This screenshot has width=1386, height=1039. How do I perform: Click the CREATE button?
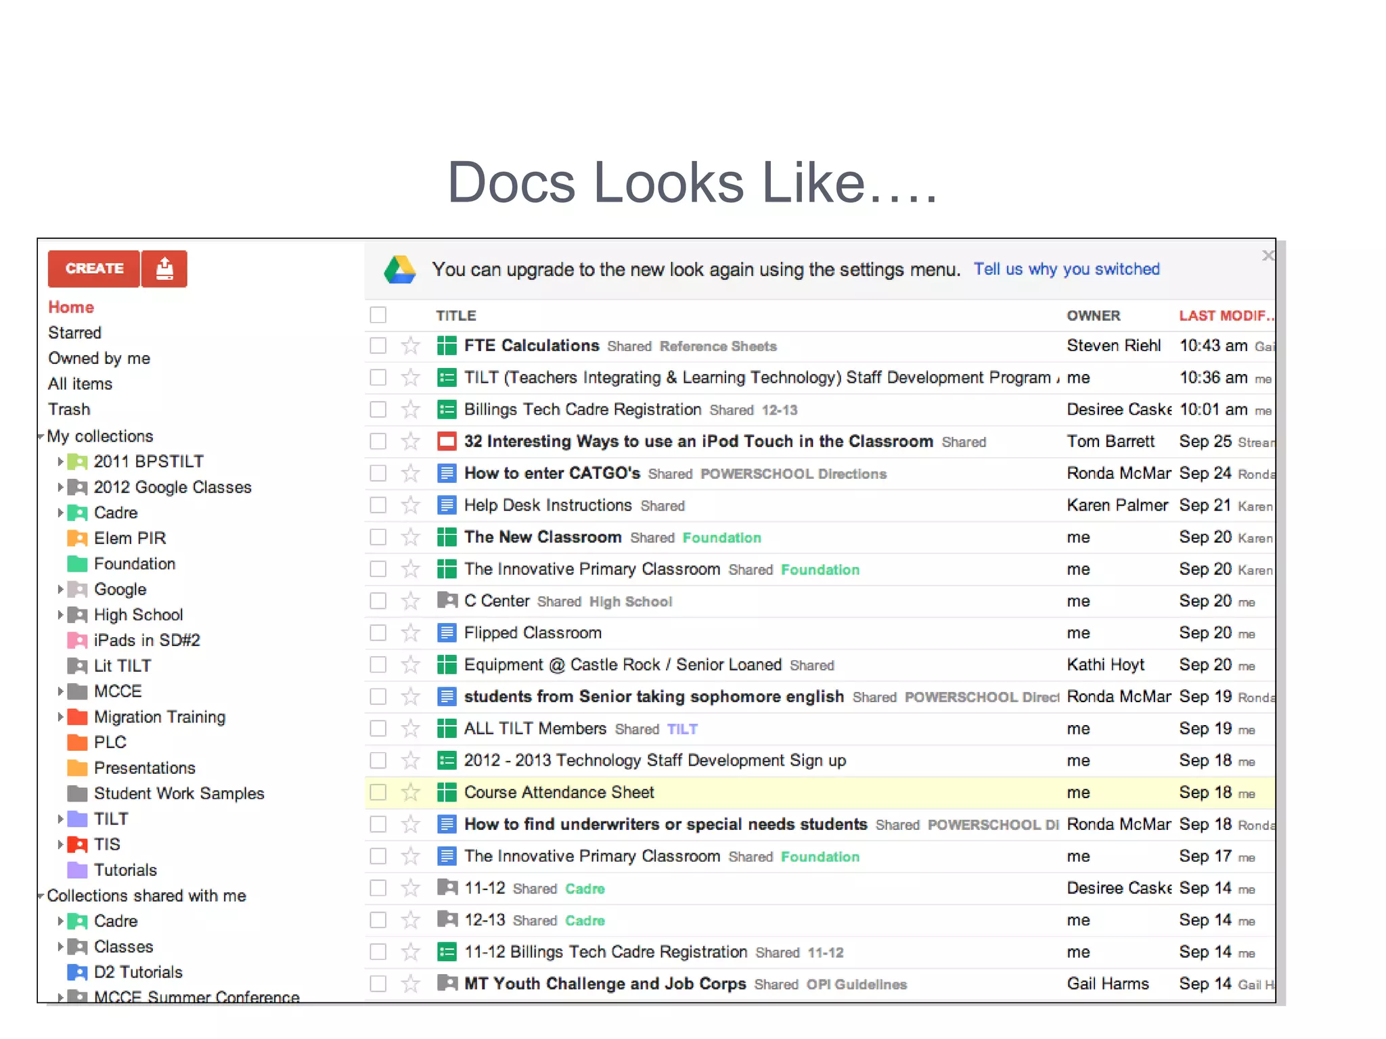coord(94,269)
